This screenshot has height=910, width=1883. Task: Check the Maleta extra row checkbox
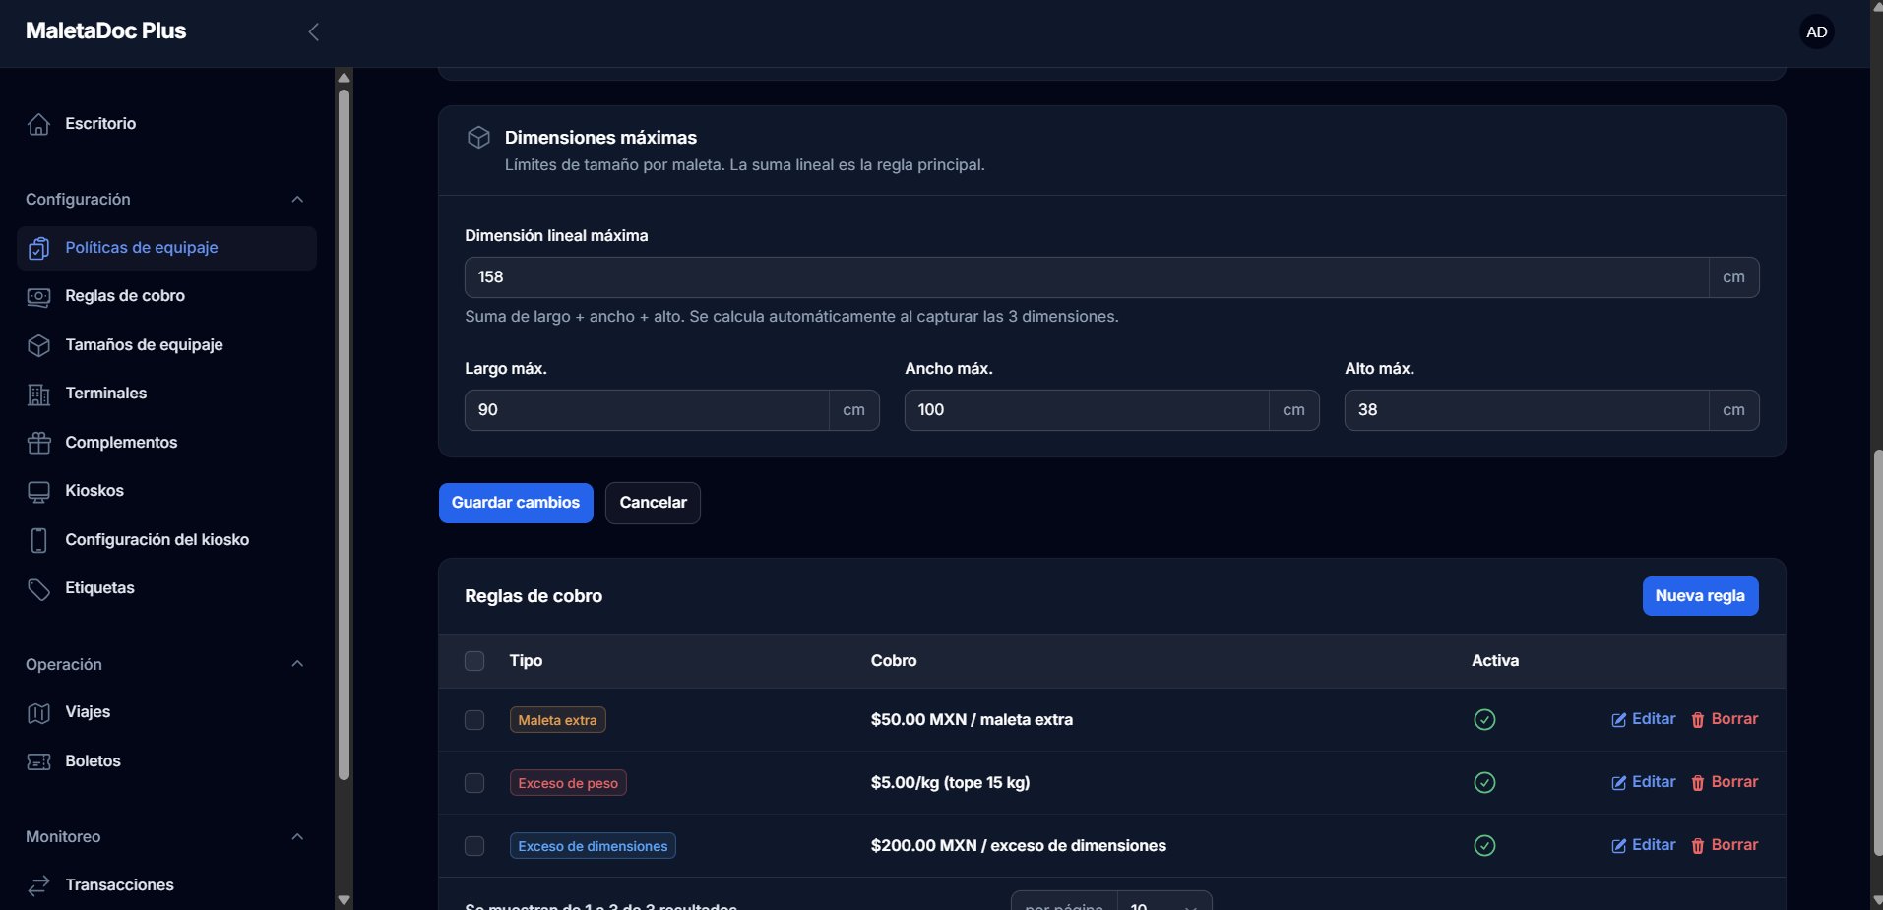pyautogui.click(x=474, y=720)
